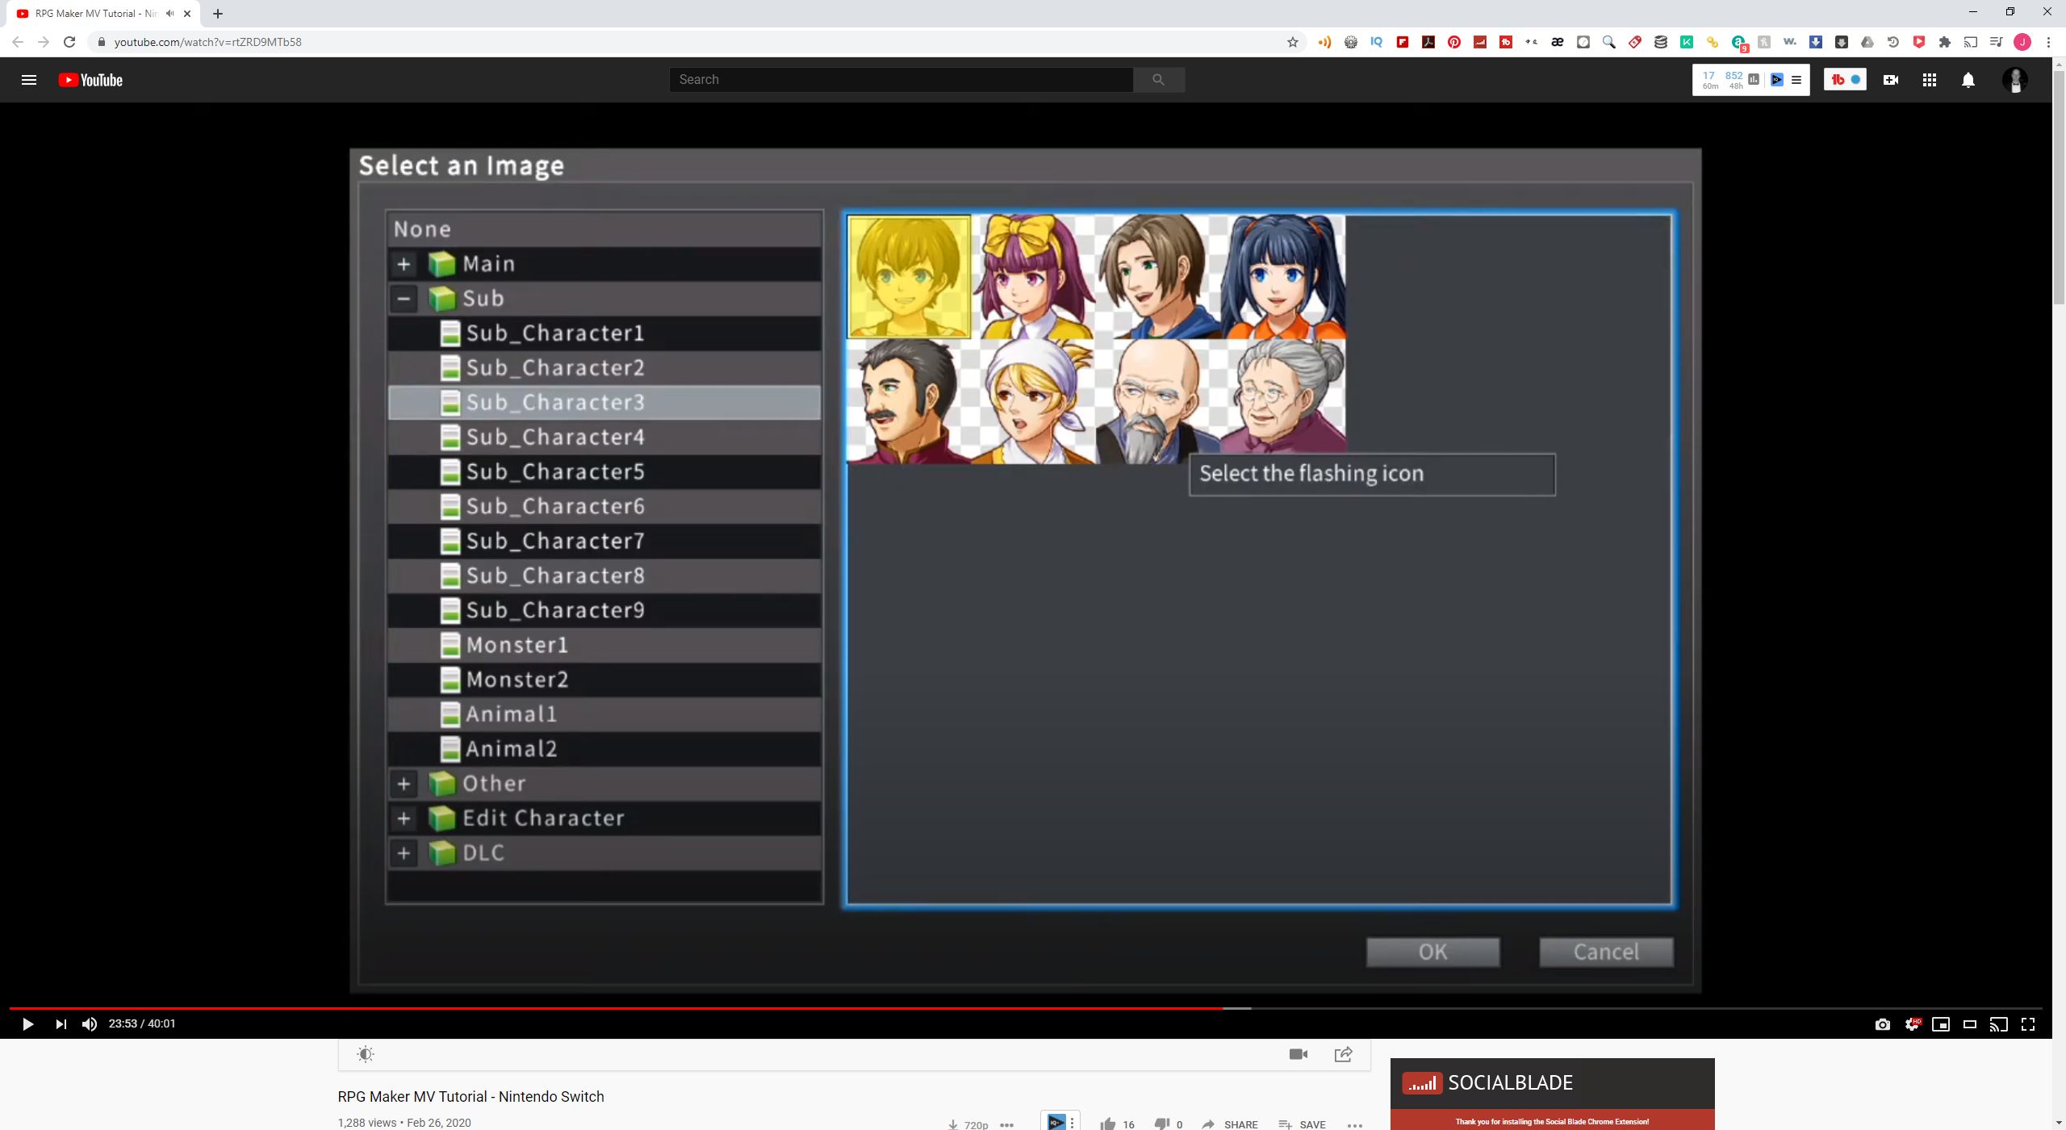
Task: Open Chrome three-dot menu
Action: coord(2048,42)
